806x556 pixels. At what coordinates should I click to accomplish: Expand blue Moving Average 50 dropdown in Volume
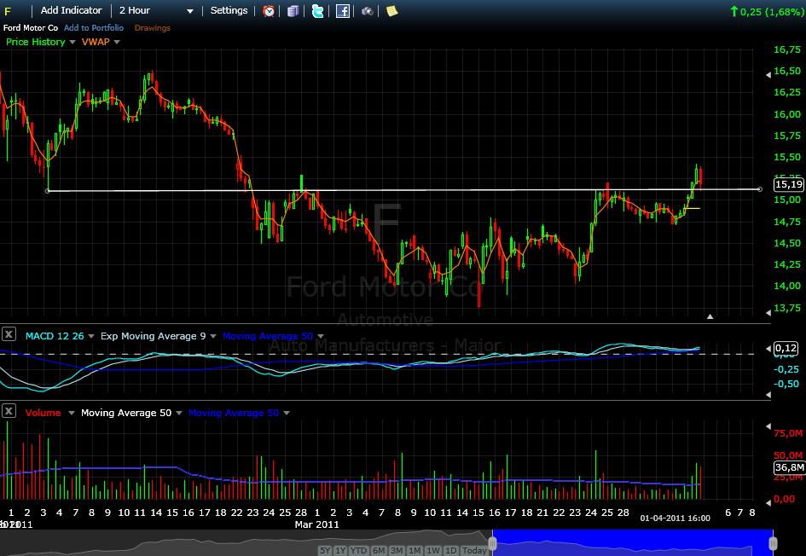(x=287, y=413)
